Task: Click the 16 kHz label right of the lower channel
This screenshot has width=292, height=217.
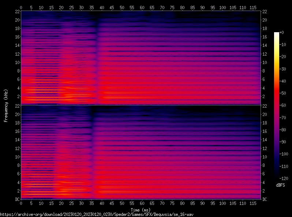Action: [x=265, y=131]
